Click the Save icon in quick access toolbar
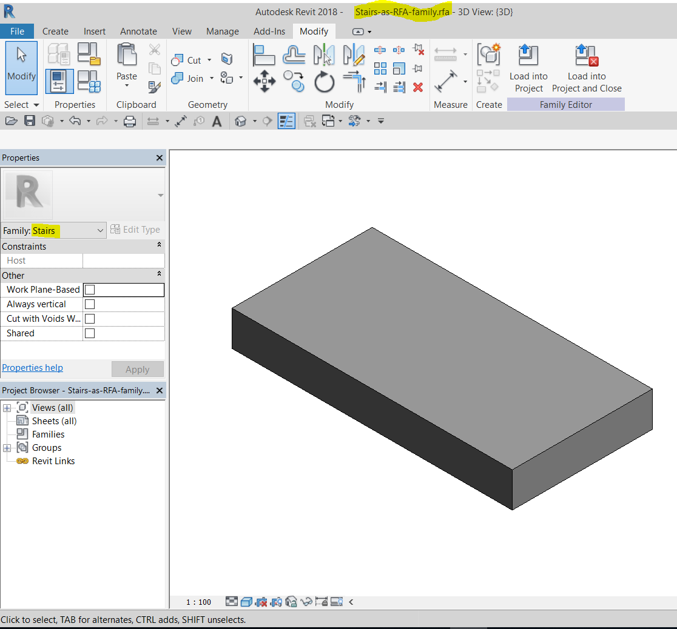Screen dimensions: 677x629 (29, 121)
